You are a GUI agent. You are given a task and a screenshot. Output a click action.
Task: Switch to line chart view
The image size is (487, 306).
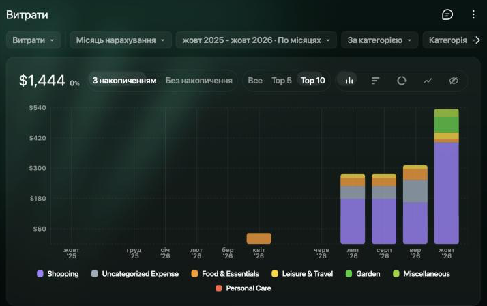[x=428, y=81]
